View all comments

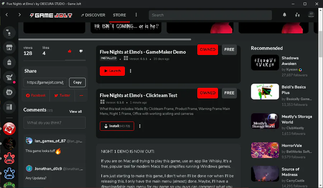coord(75,112)
